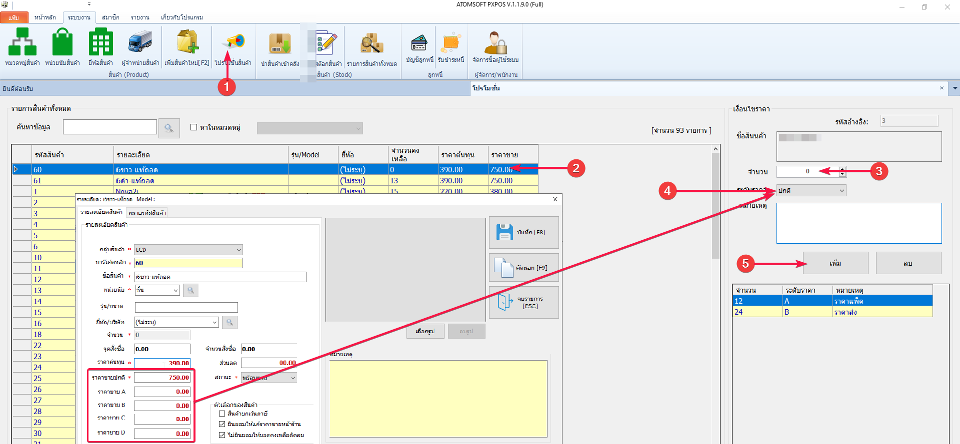The image size is (960, 444).
Task: Open บัญชีลูกหนี้ credit card icon
Action: tap(419, 44)
